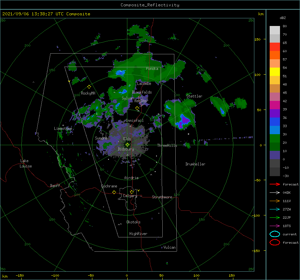
Task: Select the 42 dBZ pink swatch
Action: pos(275,97)
